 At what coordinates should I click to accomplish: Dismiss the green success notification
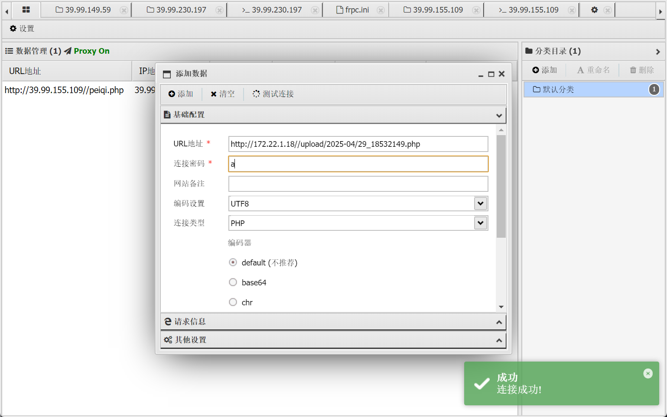[x=647, y=373]
